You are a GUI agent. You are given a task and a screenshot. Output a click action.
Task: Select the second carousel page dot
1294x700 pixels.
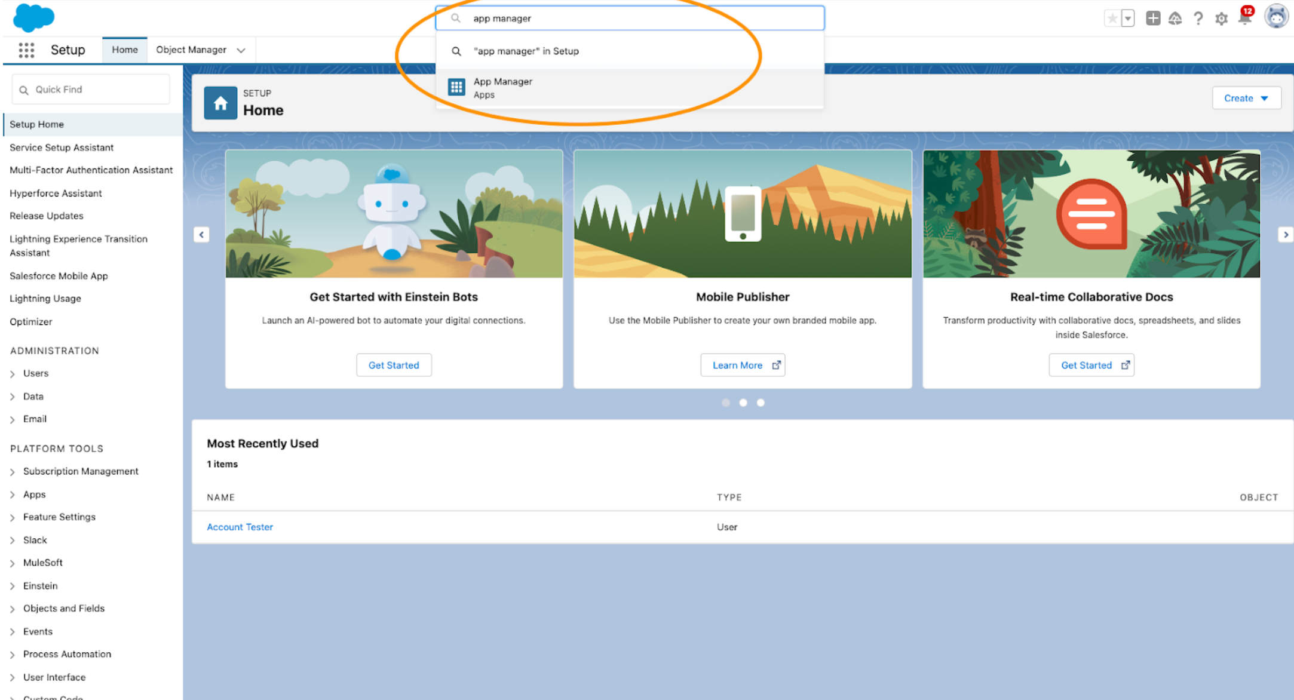[x=743, y=403]
